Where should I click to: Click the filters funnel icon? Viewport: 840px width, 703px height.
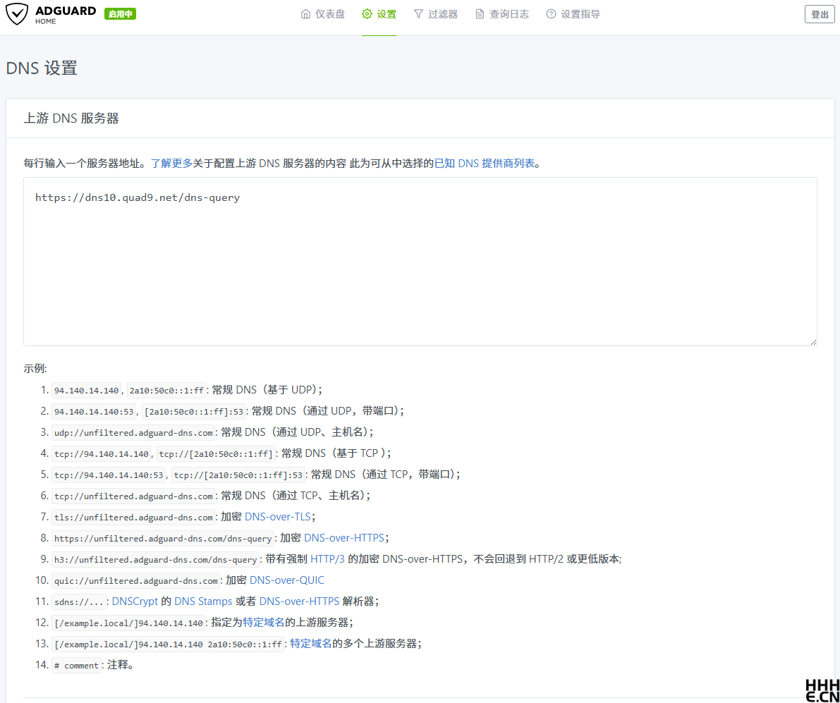point(418,14)
